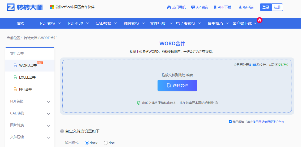Click the 转转大师 logo icon
This screenshot has width=301, height=147.
pyautogui.click(x=11, y=7)
